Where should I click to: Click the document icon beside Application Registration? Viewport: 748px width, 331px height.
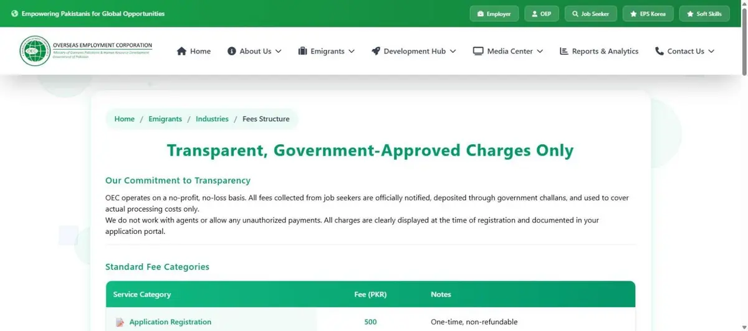(120, 322)
